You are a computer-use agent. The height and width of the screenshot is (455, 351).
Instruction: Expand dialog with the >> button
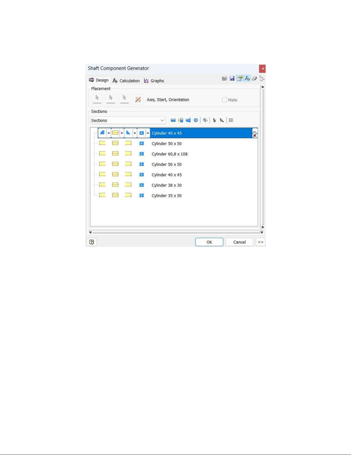(x=260, y=242)
